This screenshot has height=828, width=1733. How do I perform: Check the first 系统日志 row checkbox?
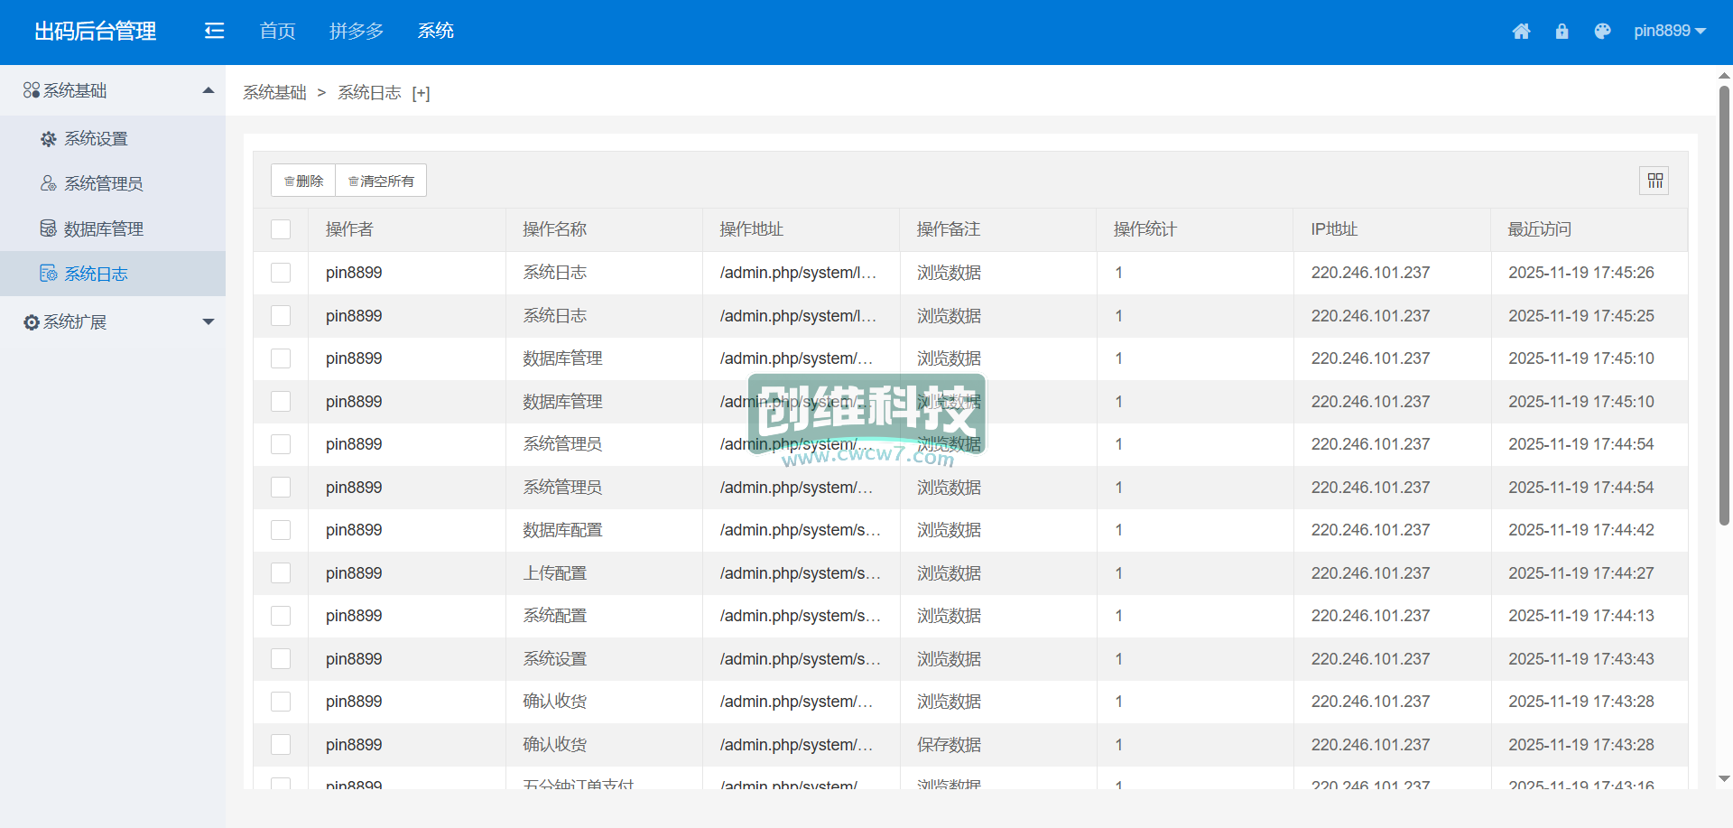(x=281, y=273)
